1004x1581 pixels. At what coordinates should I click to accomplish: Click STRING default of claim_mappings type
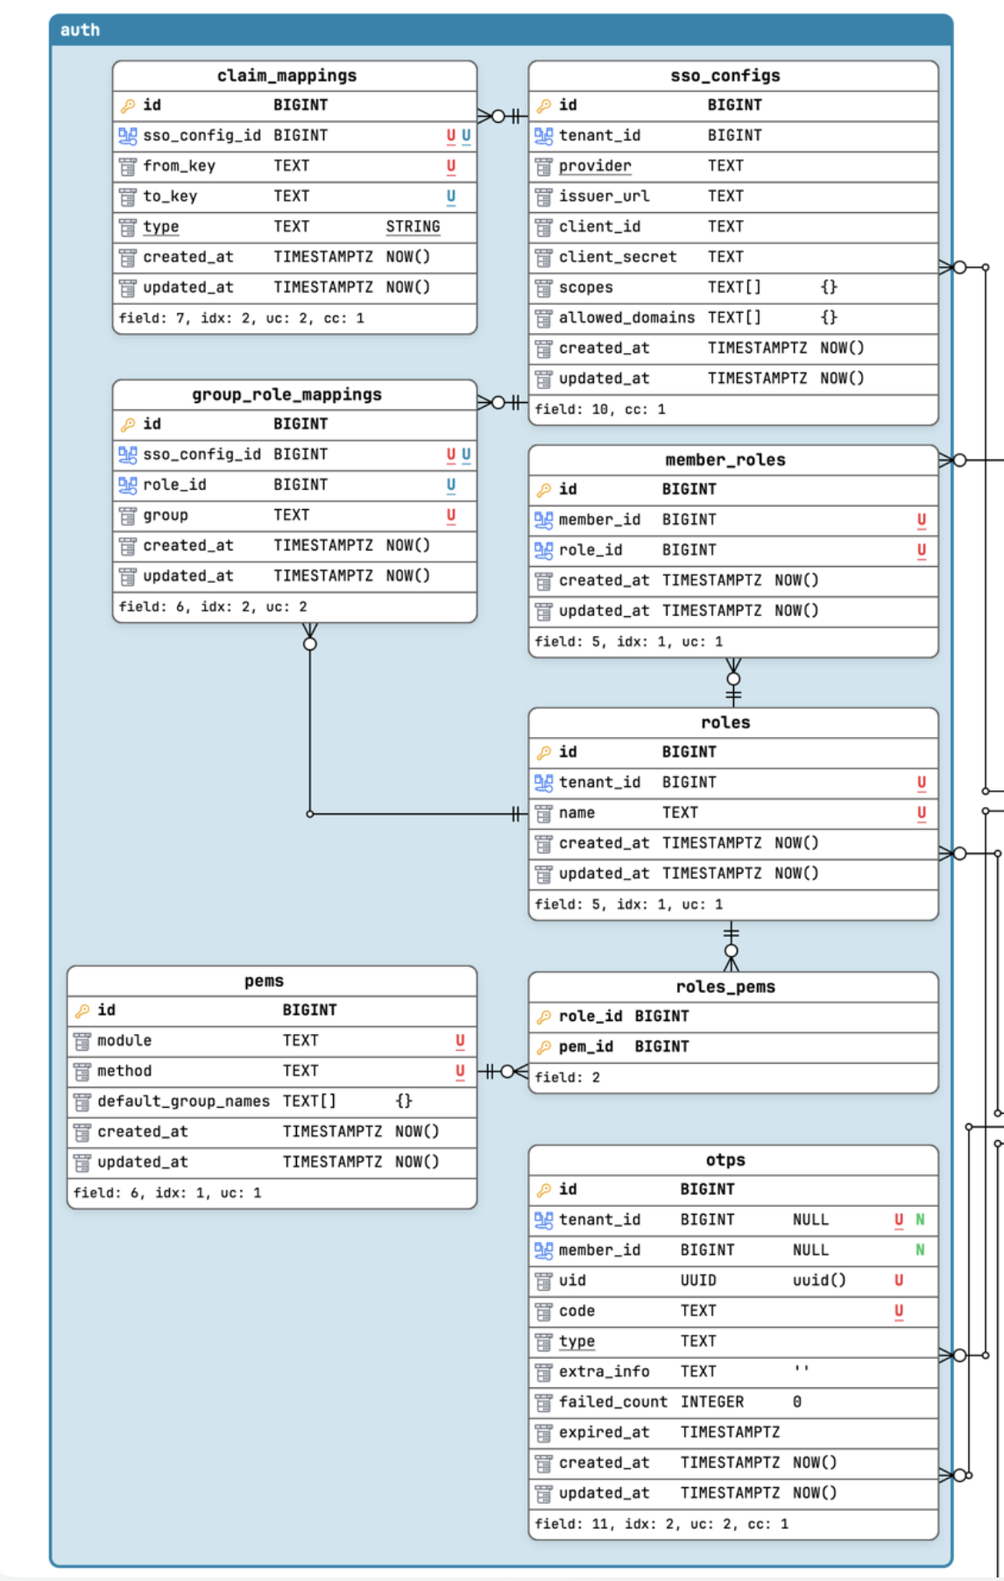pyautogui.click(x=413, y=227)
